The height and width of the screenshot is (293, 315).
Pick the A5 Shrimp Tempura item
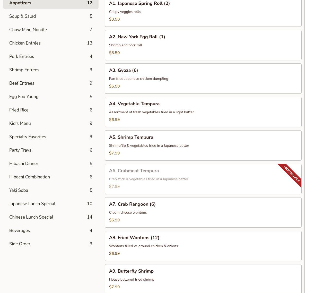click(x=203, y=145)
